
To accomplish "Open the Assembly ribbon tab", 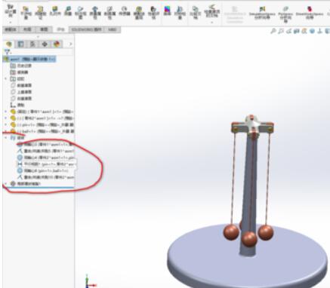I will [11, 29].
